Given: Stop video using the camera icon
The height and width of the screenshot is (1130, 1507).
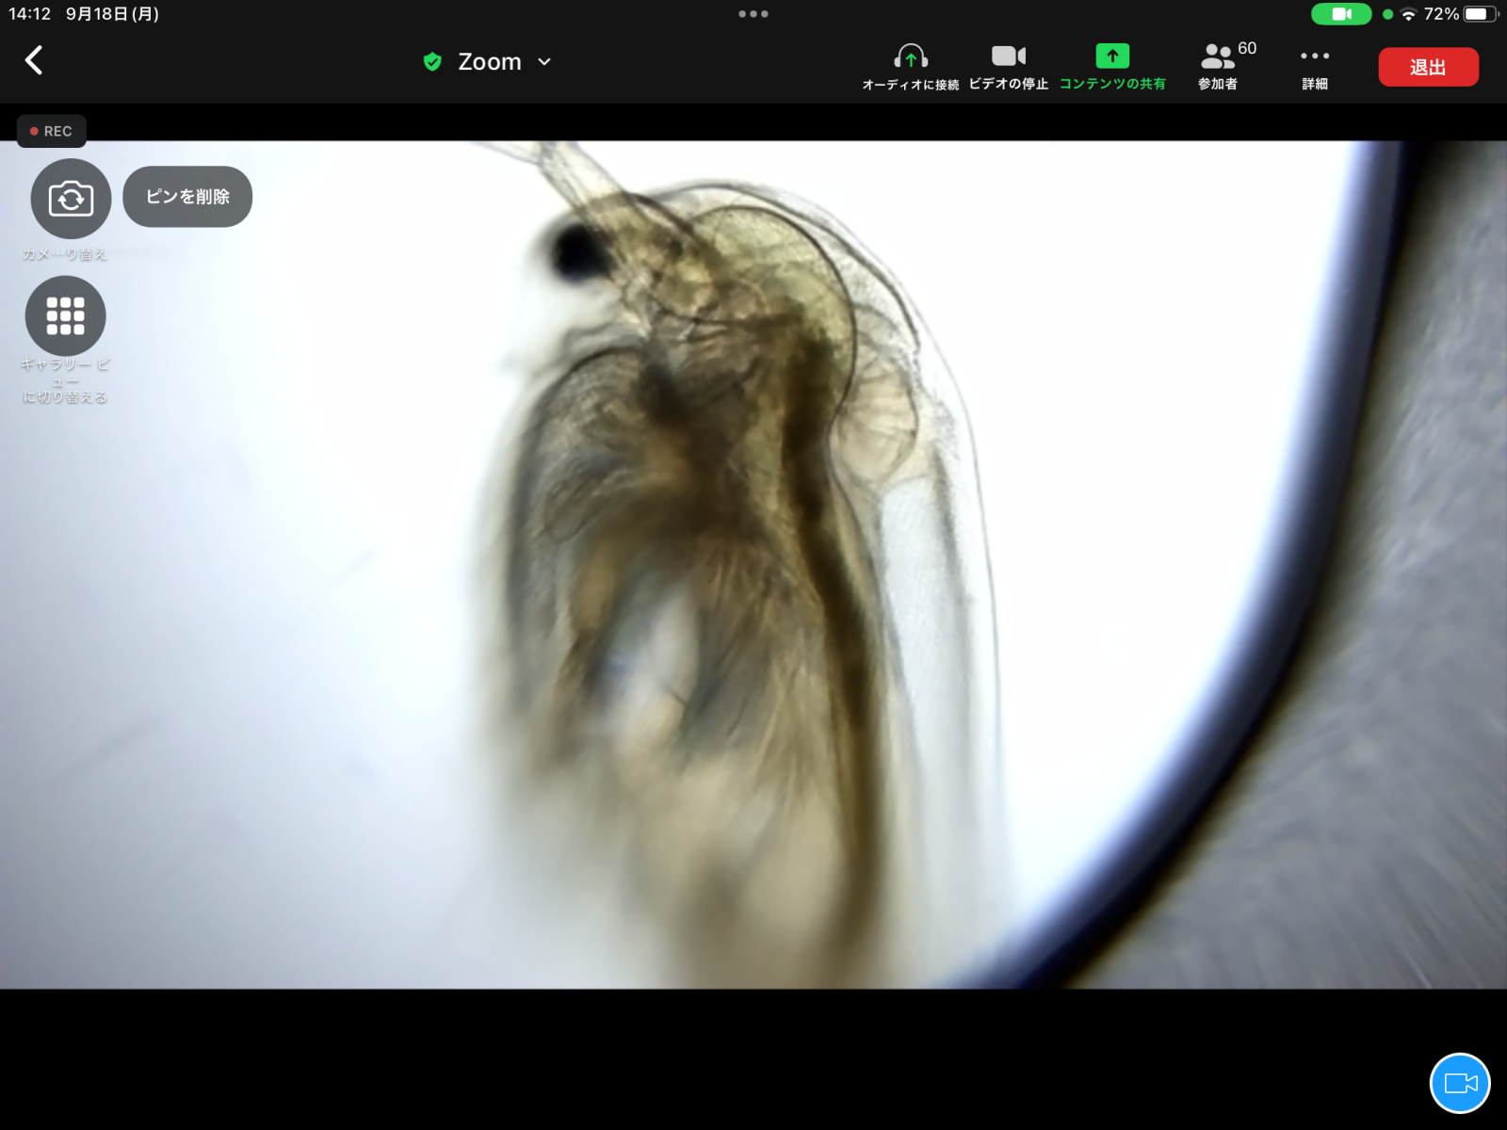Looking at the screenshot, I should [x=1008, y=66].
